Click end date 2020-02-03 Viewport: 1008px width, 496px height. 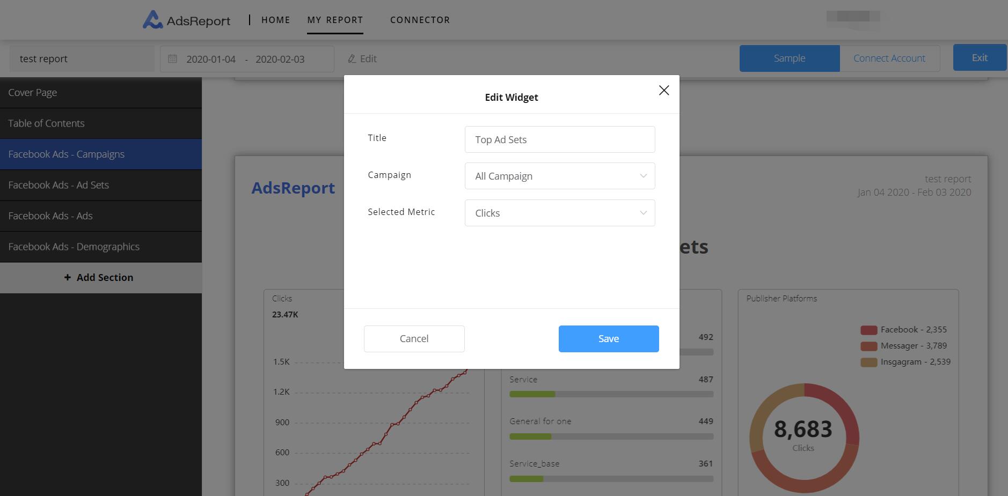pyautogui.click(x=280, y=59)
